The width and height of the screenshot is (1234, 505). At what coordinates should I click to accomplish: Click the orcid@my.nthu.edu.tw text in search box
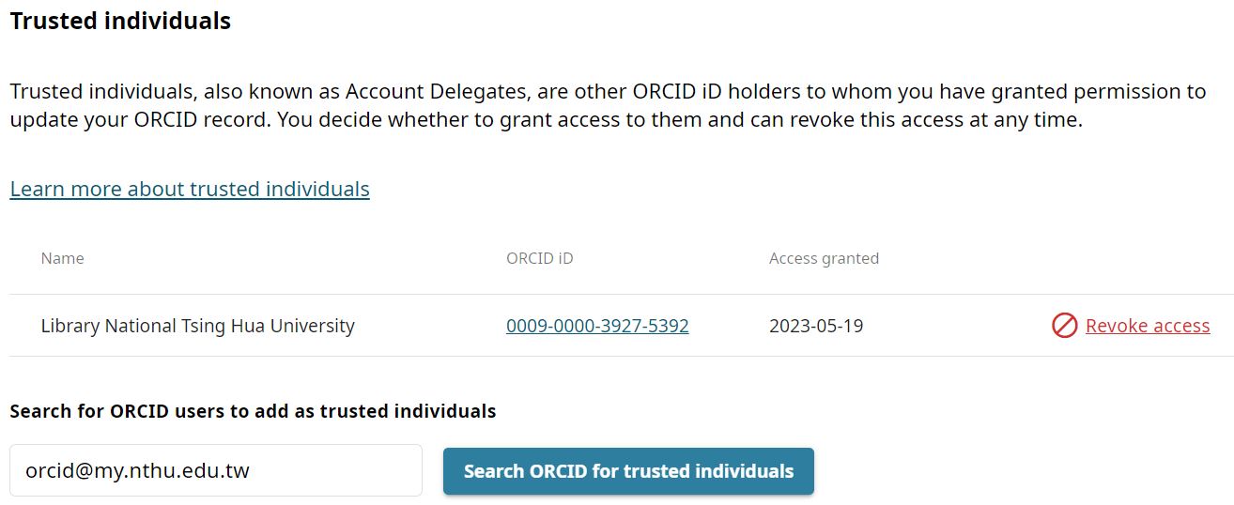pyautogui.click(x=137, y=470)
